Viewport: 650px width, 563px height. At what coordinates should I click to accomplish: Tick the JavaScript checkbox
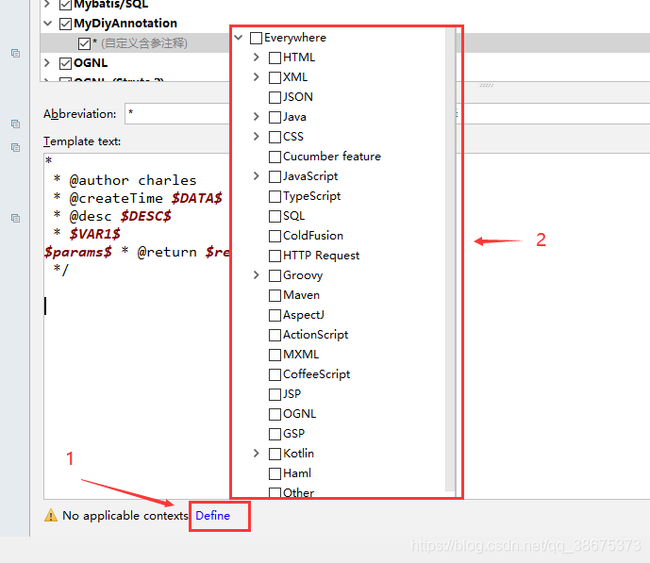point(275,177)
